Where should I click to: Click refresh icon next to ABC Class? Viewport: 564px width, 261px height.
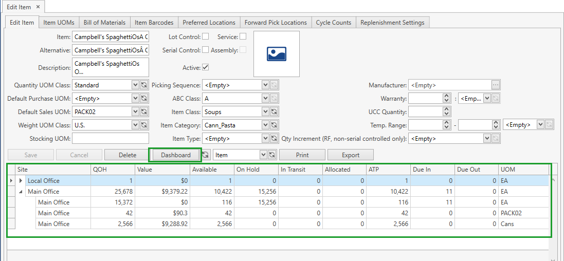pyautogui.click(x=274, y=99)
